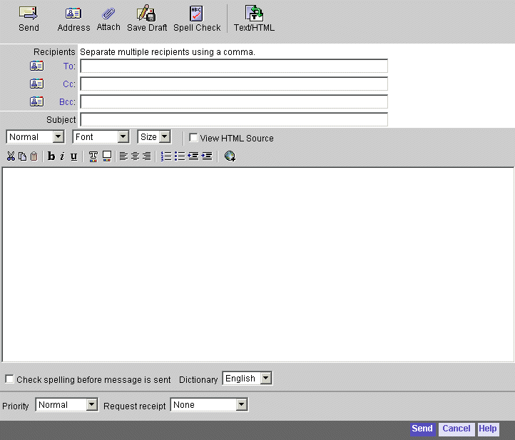Image resolution: width=515 pixels, height=440 pixels.
Task: Open address book icon beside Cc:
Action: click(36, 84)
